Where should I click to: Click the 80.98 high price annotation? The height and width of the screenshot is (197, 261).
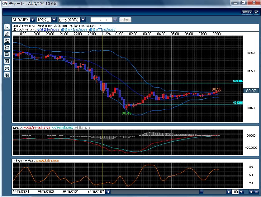click(x=216, y=89)
